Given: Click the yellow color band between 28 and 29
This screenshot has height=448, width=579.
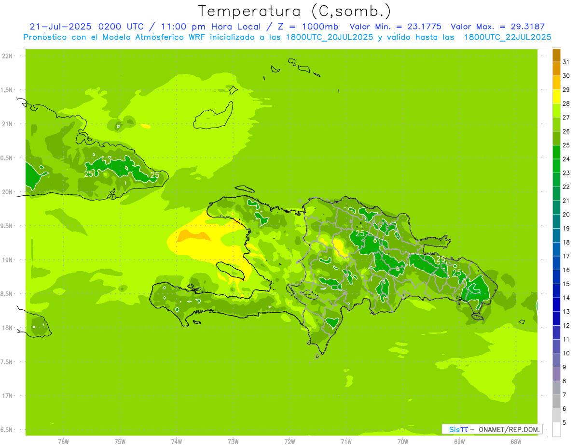Looking at the screenshot, I should tap(556, 97).
